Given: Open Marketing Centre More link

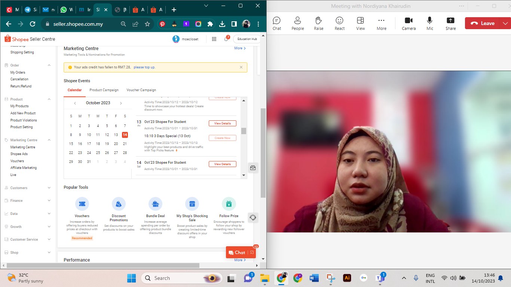Looking at the screenshot, I should 240,48.
